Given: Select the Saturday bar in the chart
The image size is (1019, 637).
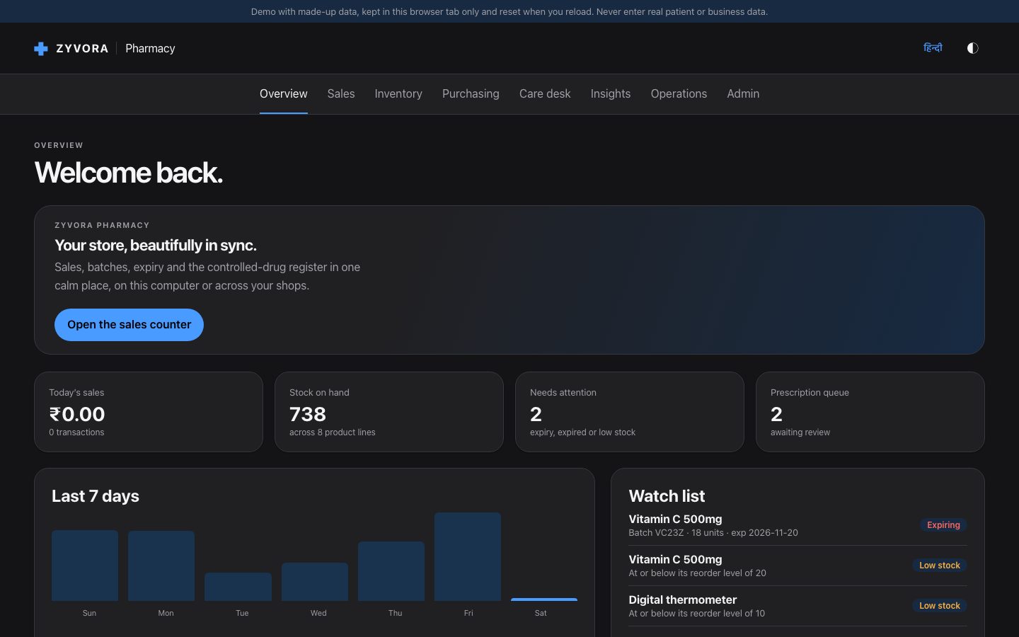Looking at the screenshot, I should coord(544,599).
